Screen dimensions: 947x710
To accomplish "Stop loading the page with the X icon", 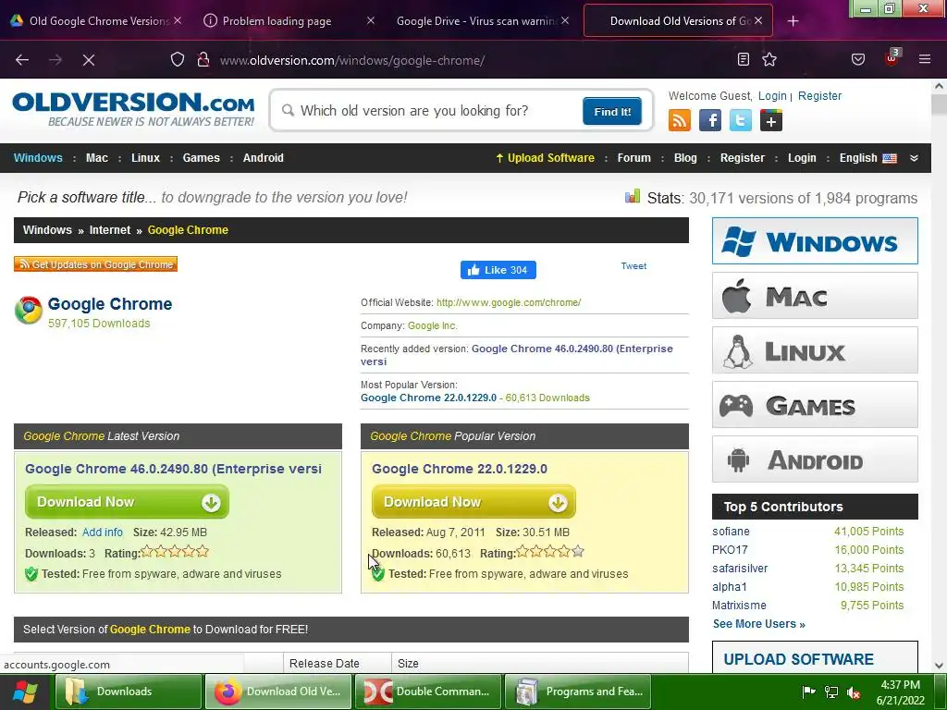I will click(x=89, y=60).
